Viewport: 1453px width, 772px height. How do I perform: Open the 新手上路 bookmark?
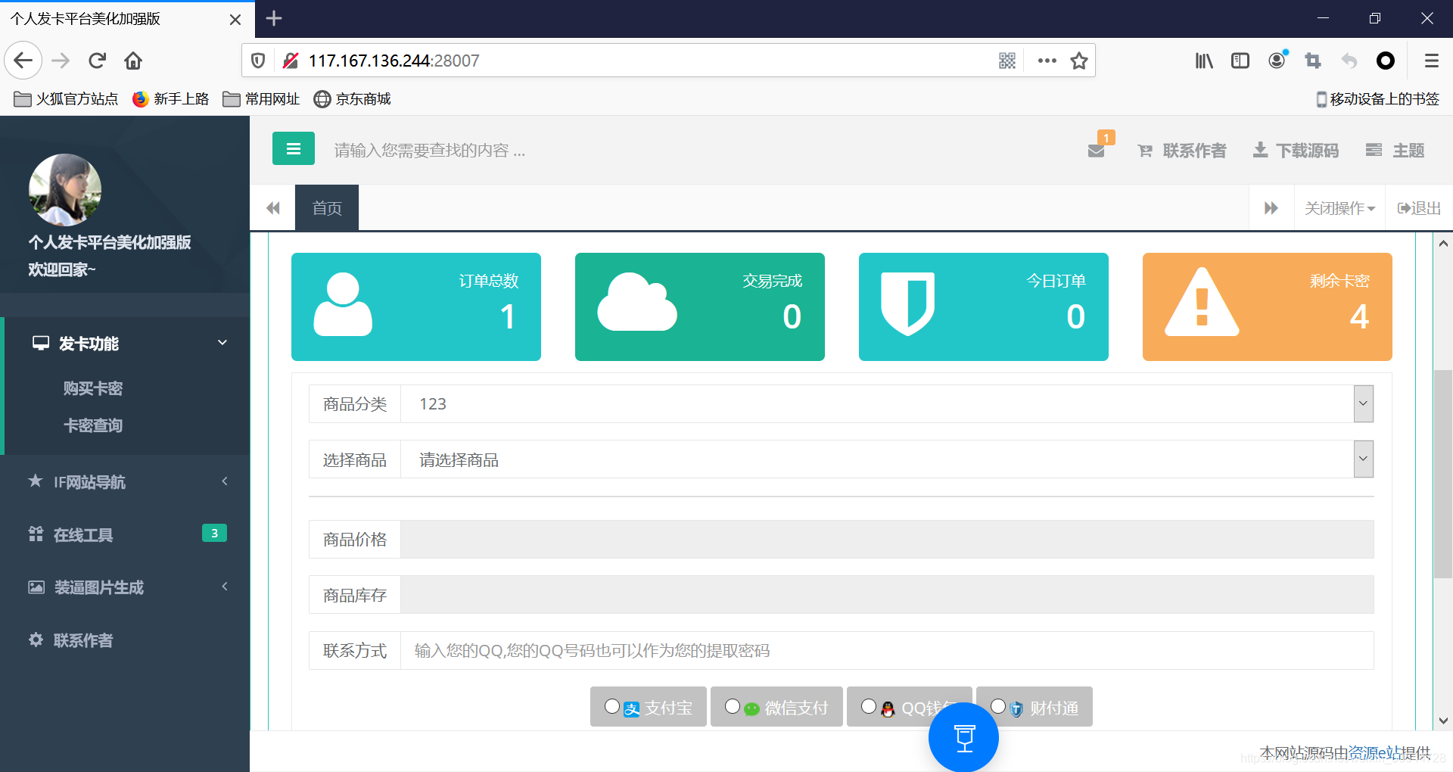coord(170,99)
